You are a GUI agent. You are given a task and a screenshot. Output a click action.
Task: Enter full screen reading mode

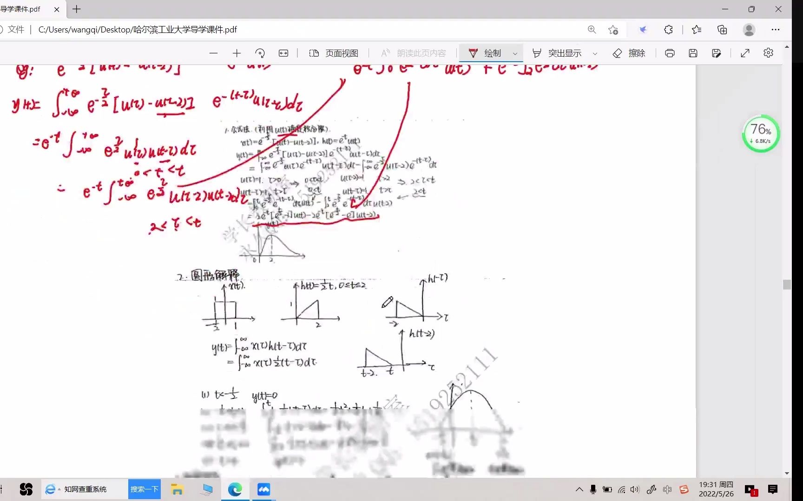[x=745, y=53]
